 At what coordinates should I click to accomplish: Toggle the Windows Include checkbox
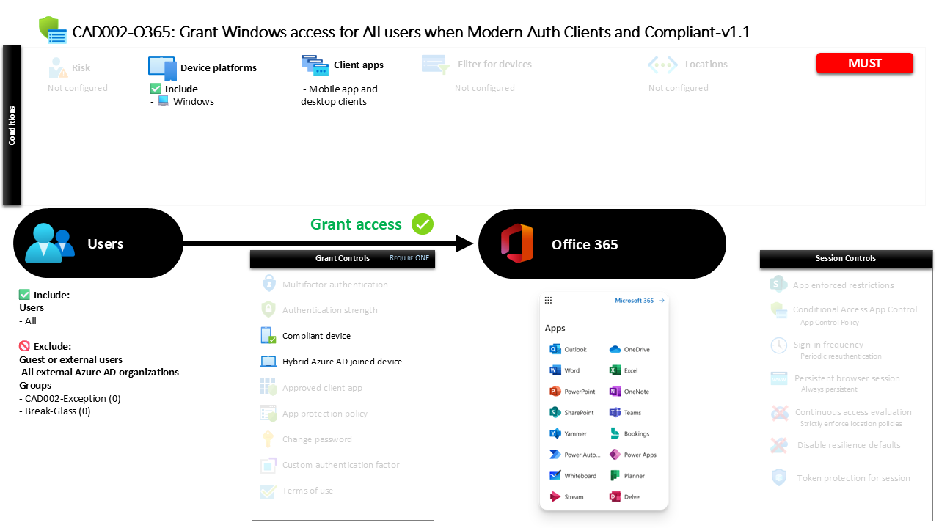pyautogui.click(x=154, y=88)
